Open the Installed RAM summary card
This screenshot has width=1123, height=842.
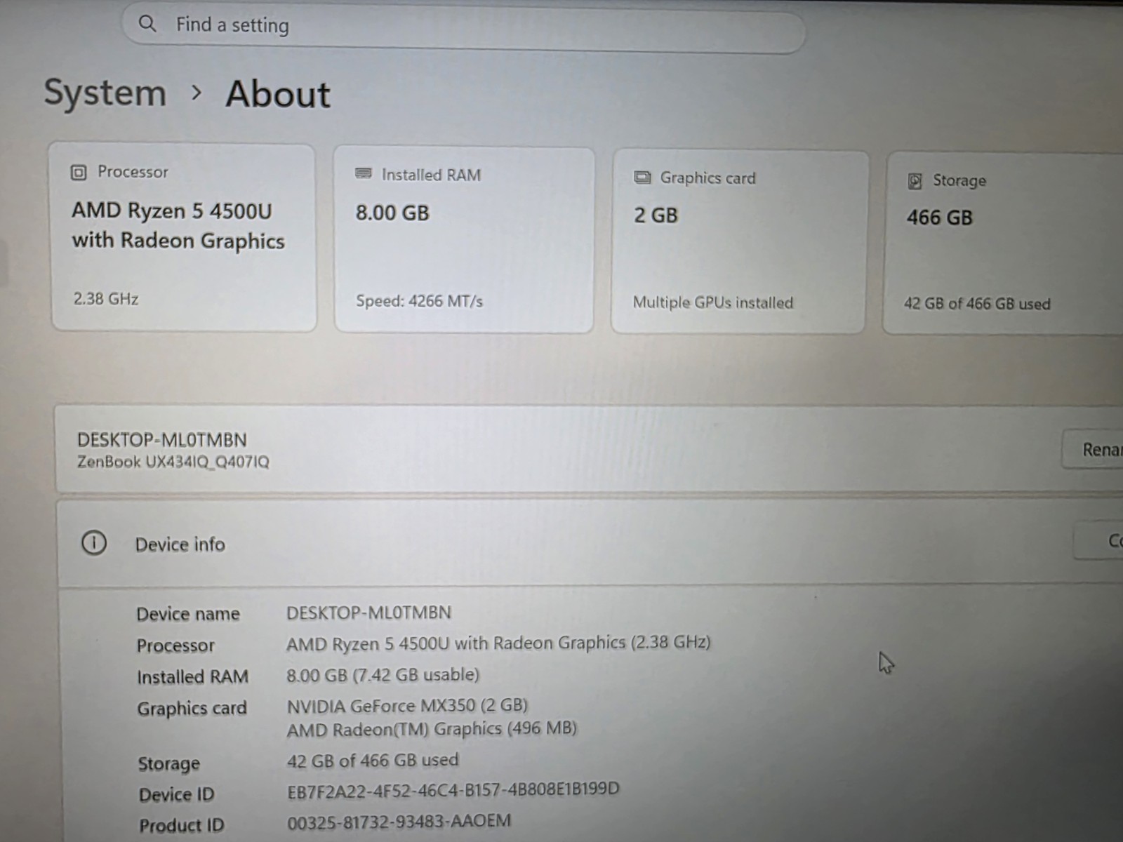coord(464,239)
